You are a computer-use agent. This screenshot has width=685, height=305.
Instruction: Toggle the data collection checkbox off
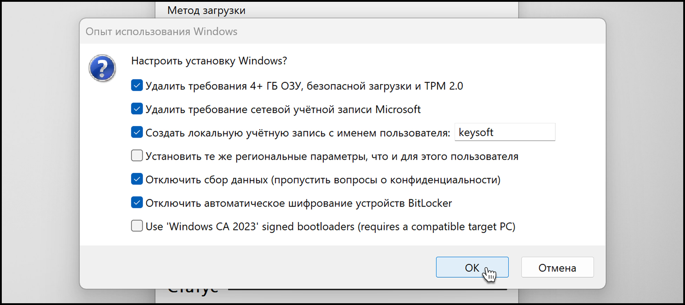pos(137,179)
